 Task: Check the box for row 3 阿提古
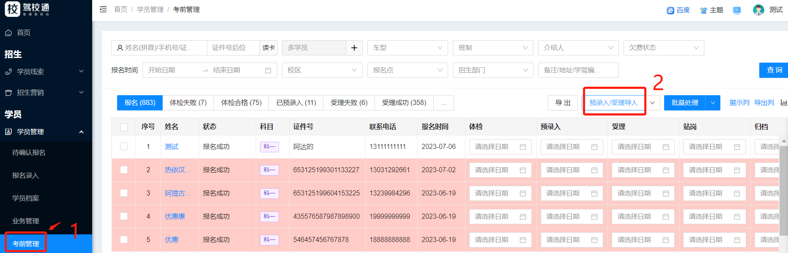124,193
